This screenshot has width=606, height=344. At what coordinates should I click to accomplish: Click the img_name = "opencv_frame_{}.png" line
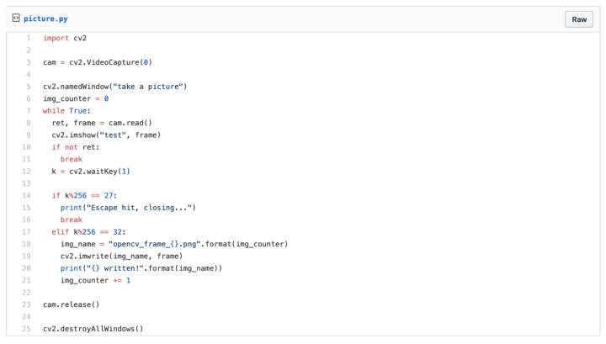174,244
